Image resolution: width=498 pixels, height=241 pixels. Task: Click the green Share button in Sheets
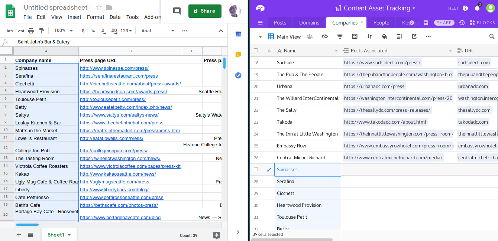(205, 11)
